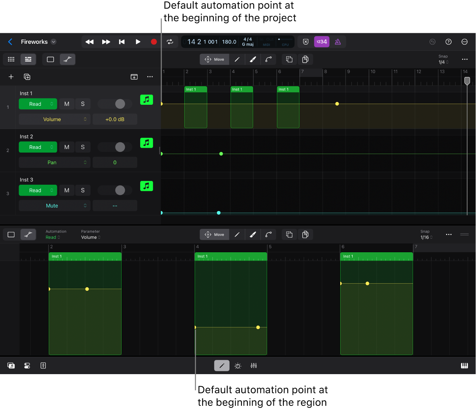476x411 pixels.
Task: Open the tracks area Snap 1/4 menu
Action: tap(444, 59)
